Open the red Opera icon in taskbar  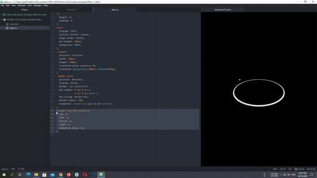point(85,175)
